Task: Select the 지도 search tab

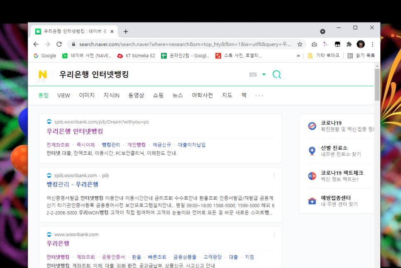Action: pyautogui.click(x=227, y=95)
